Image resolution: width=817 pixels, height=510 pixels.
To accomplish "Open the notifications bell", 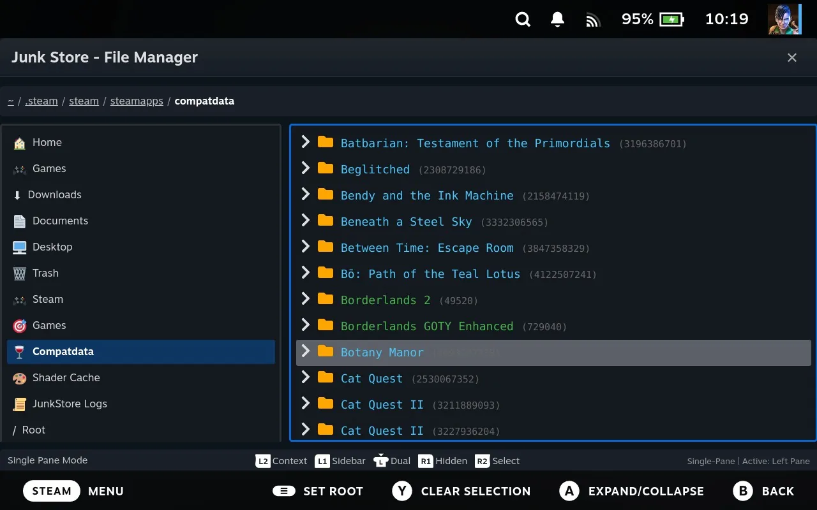I will [x=557, y=20].
